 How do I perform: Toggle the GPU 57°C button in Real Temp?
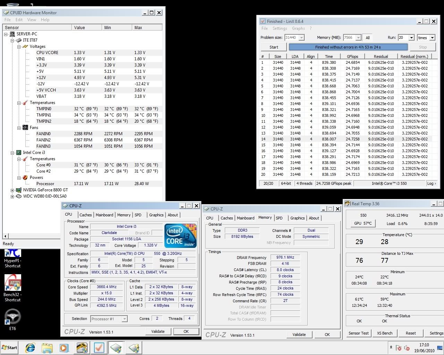(363, 223)
